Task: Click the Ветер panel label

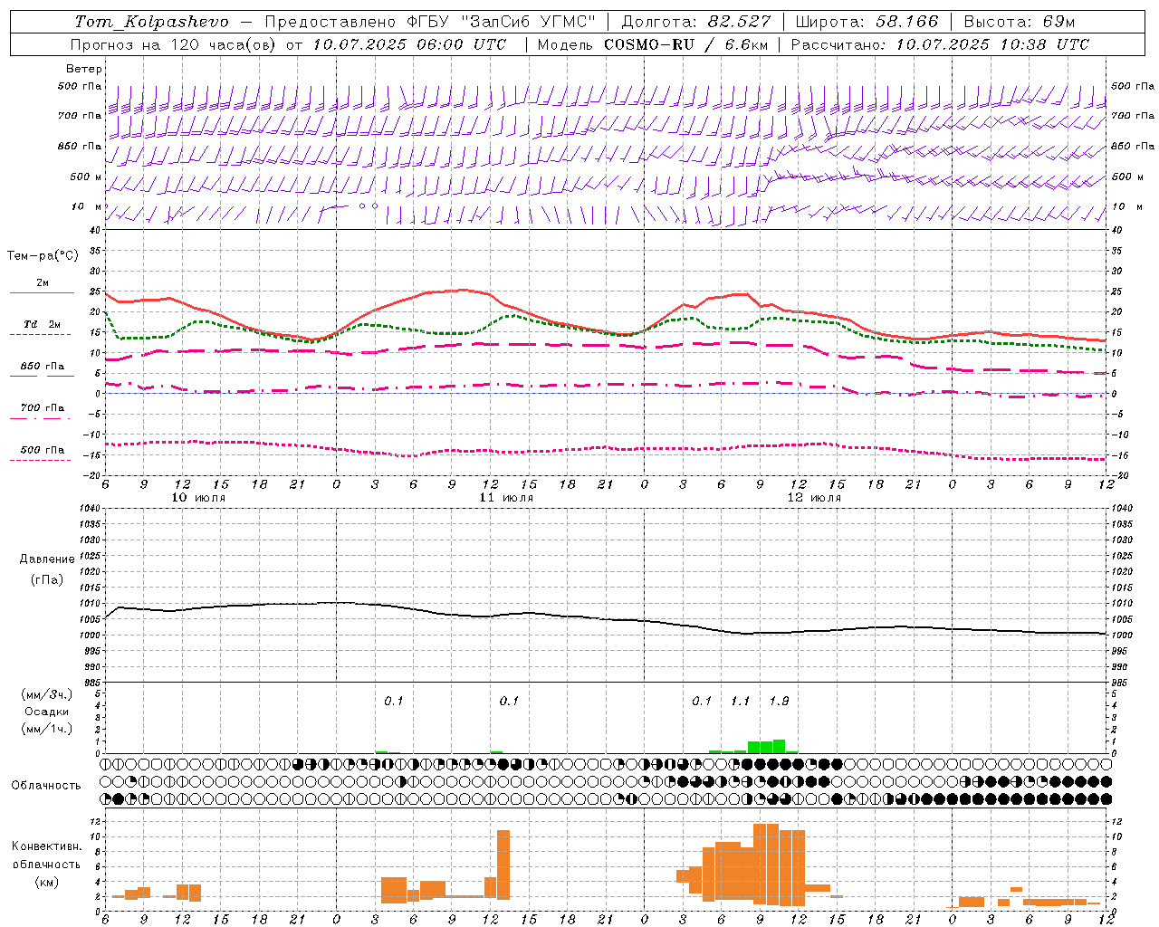Action: click(84, 69)
